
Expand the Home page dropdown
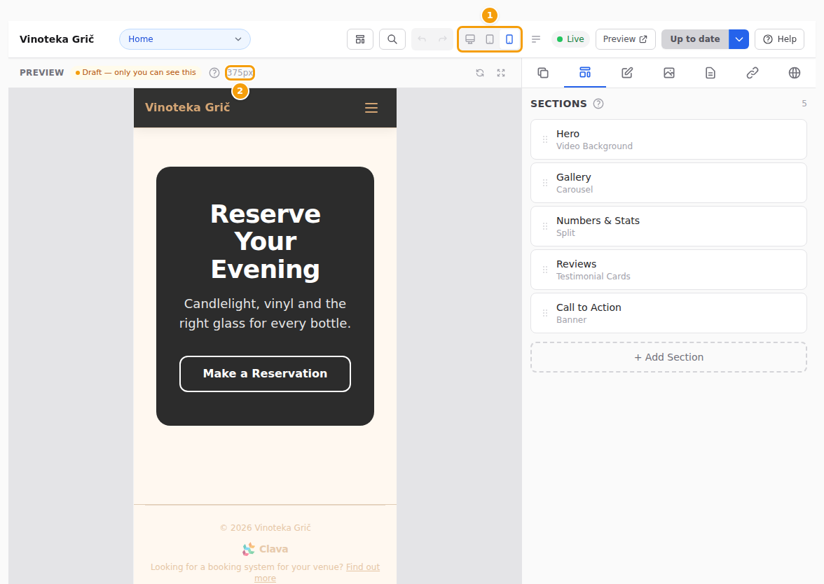click(185, 39)
